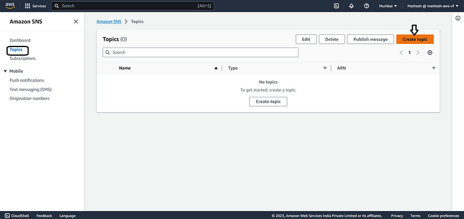Open the Mumbai region dropdown

tap(388, 6)
